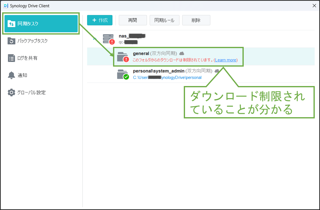Click the 再開 resume button
320x210 pixels.
[x=133, y=20]
